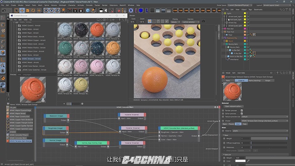Add a Cube primitive object

coord(88,11)
